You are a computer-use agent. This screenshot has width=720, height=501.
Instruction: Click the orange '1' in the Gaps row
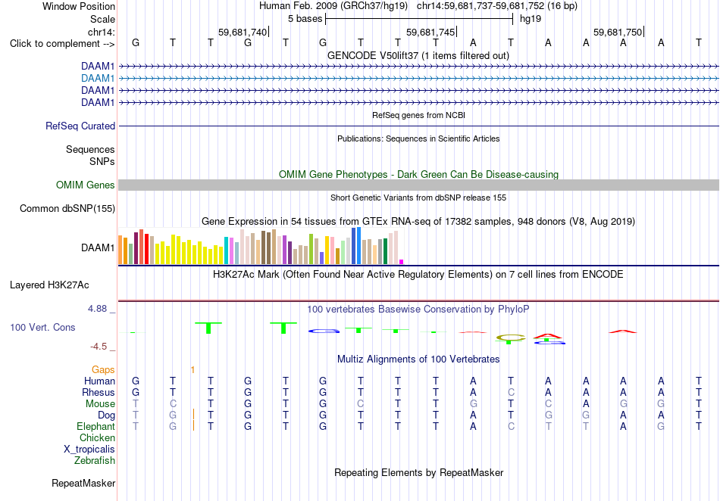click(x=193, y=370)
